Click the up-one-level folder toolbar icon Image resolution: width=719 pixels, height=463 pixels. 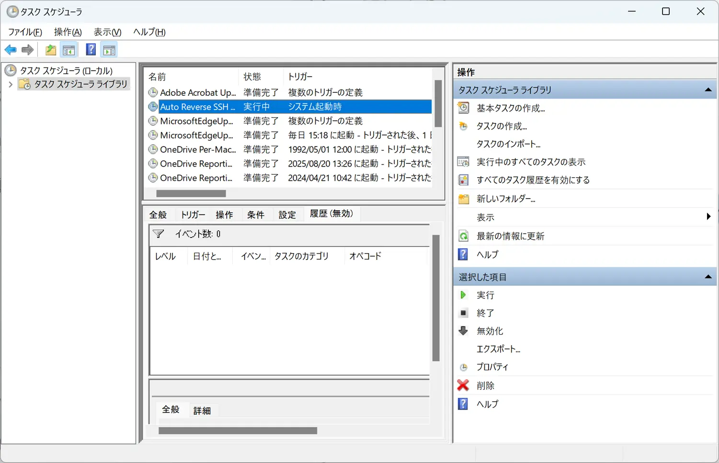(50, 49)
